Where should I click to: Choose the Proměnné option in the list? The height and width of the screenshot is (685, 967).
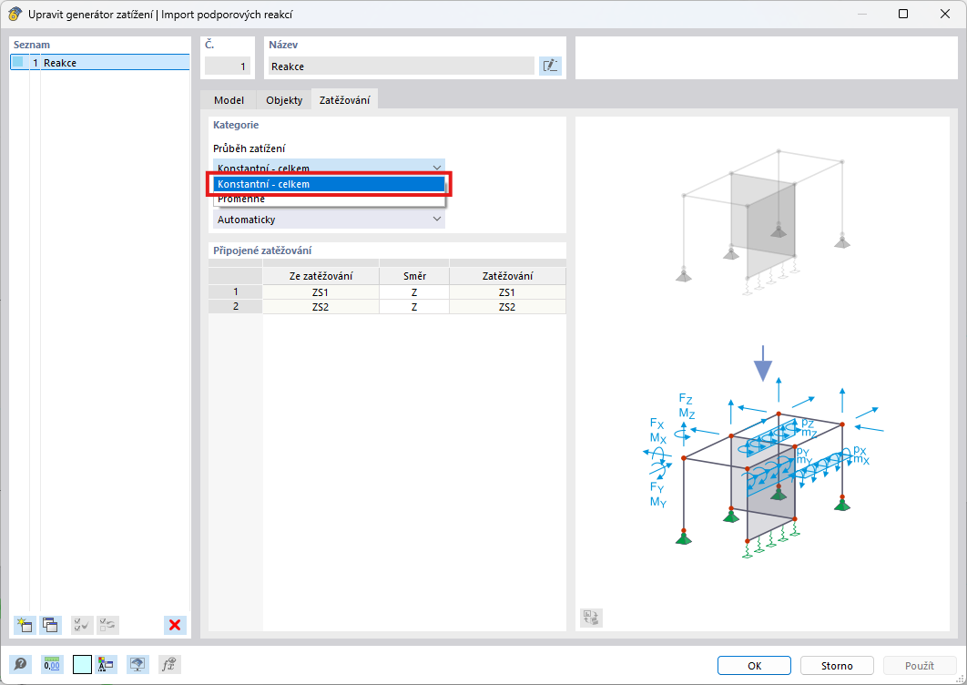pyautogui.click(x=329, y=199)
